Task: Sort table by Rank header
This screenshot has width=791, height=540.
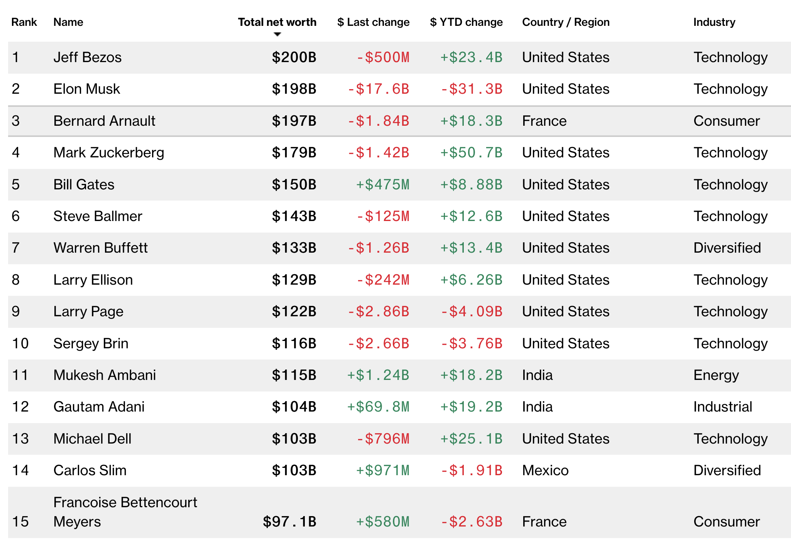Action: click(24, 22)
